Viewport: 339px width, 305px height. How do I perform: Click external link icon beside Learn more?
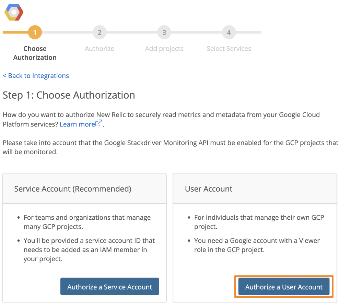[99, 124]
